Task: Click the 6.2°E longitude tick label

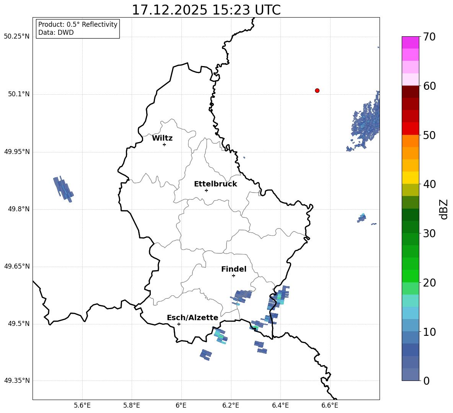Action: [x=231, y=405]
